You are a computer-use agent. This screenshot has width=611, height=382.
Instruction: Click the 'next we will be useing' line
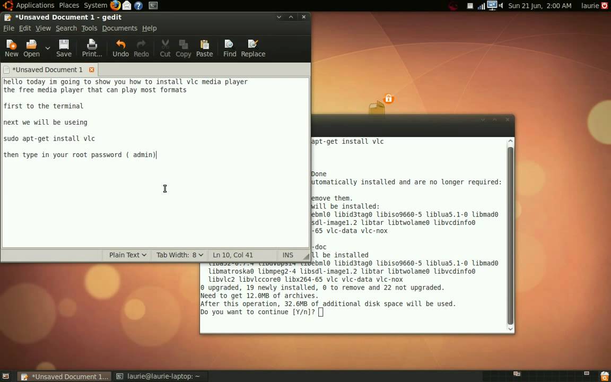45,123
